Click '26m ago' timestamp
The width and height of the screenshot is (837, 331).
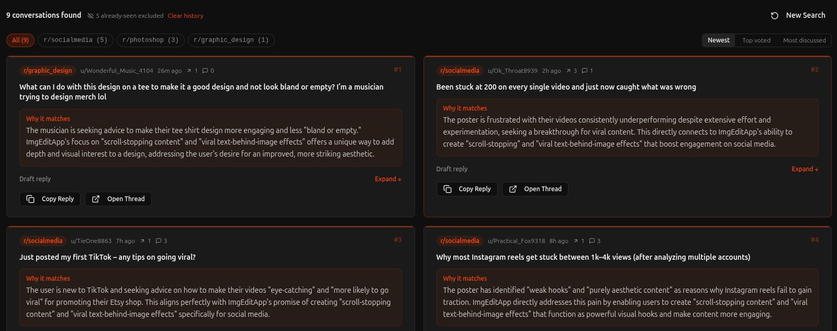pyautogui.click(x=170, y=71)
